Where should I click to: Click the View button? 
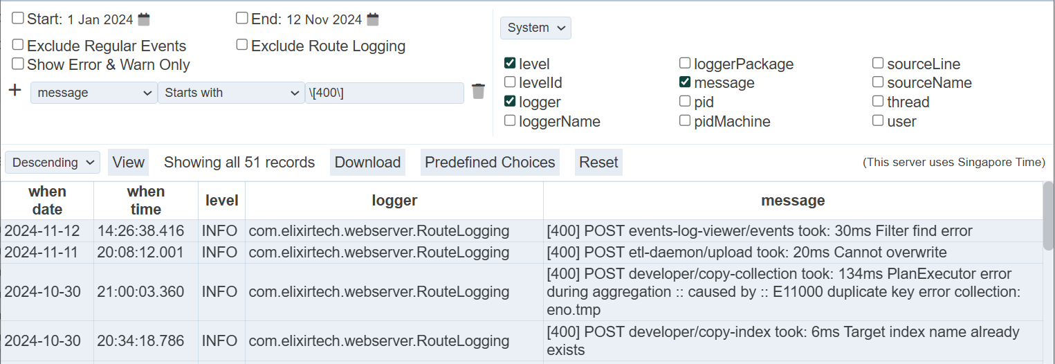[129, 163]
